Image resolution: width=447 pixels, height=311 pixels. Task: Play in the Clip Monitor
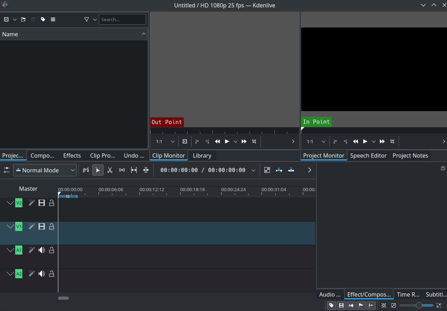pos(227,141)
